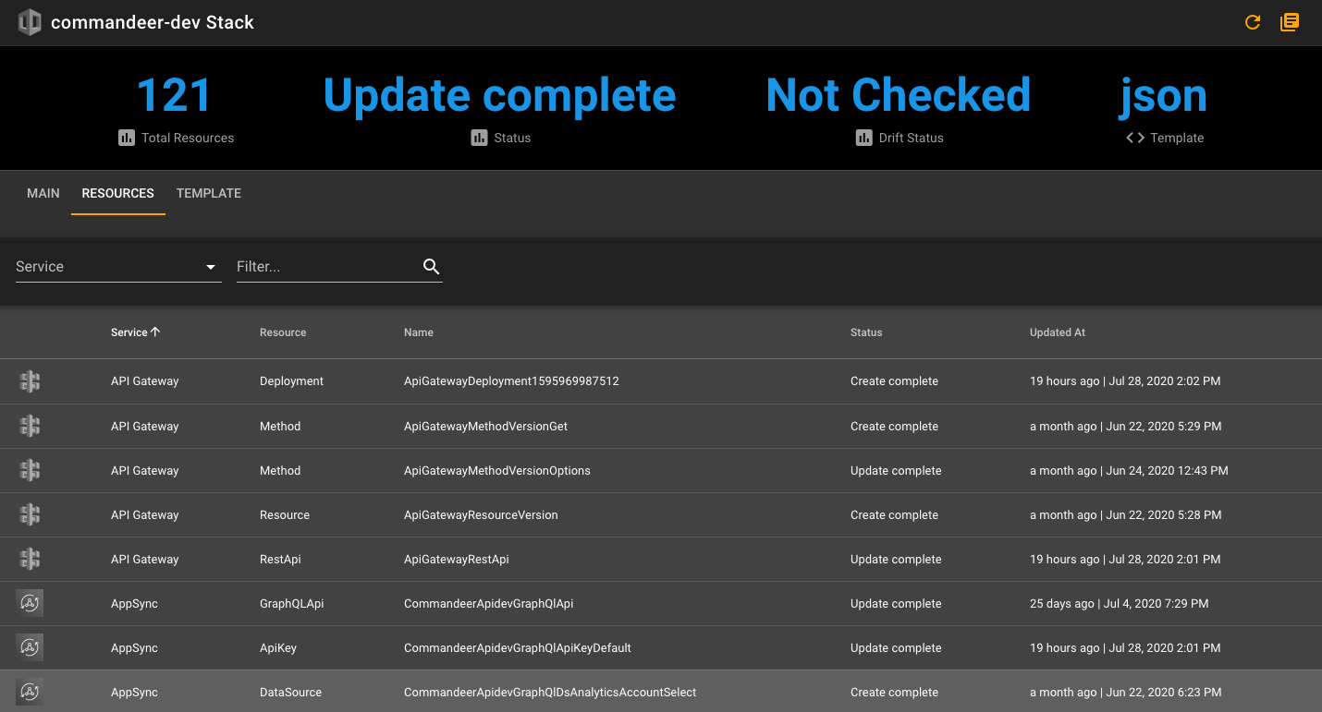The height and width of the screenshot is (712, 1322).
Task: Click chart icon beside Drift Status
Action: (x=863, y=138)
